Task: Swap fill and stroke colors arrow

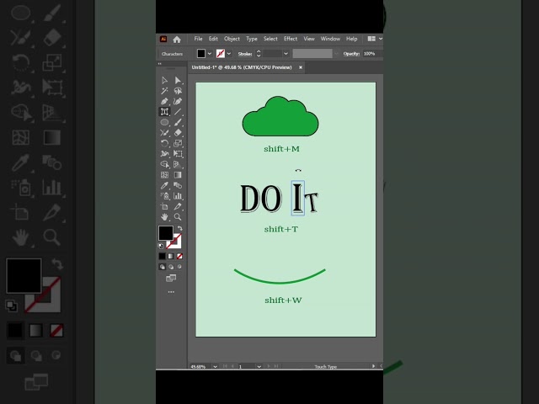Action: coord(179,228)
